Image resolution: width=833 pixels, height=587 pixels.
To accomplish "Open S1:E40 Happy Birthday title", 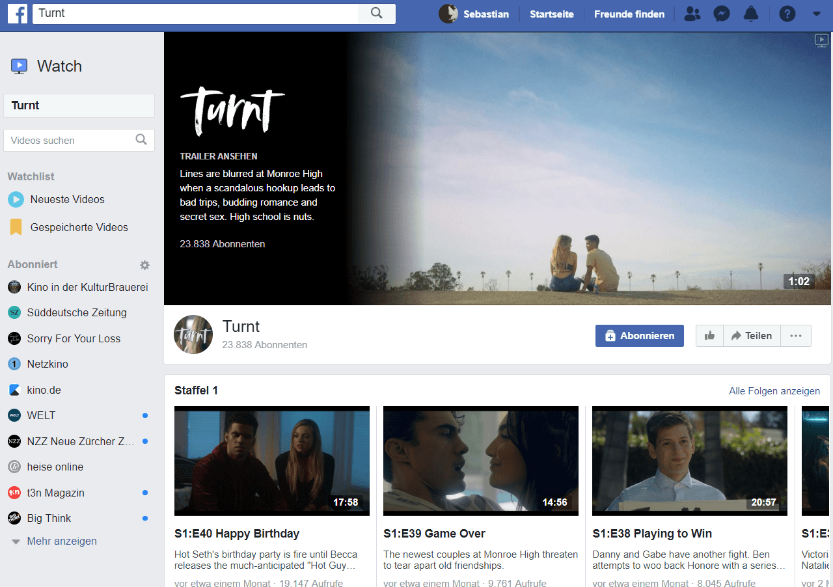I will (x=237, y=534).
